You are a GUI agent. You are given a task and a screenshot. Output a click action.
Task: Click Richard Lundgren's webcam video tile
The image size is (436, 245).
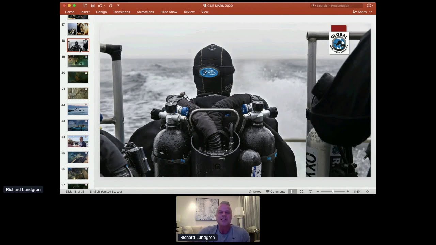tap(218, 219)
